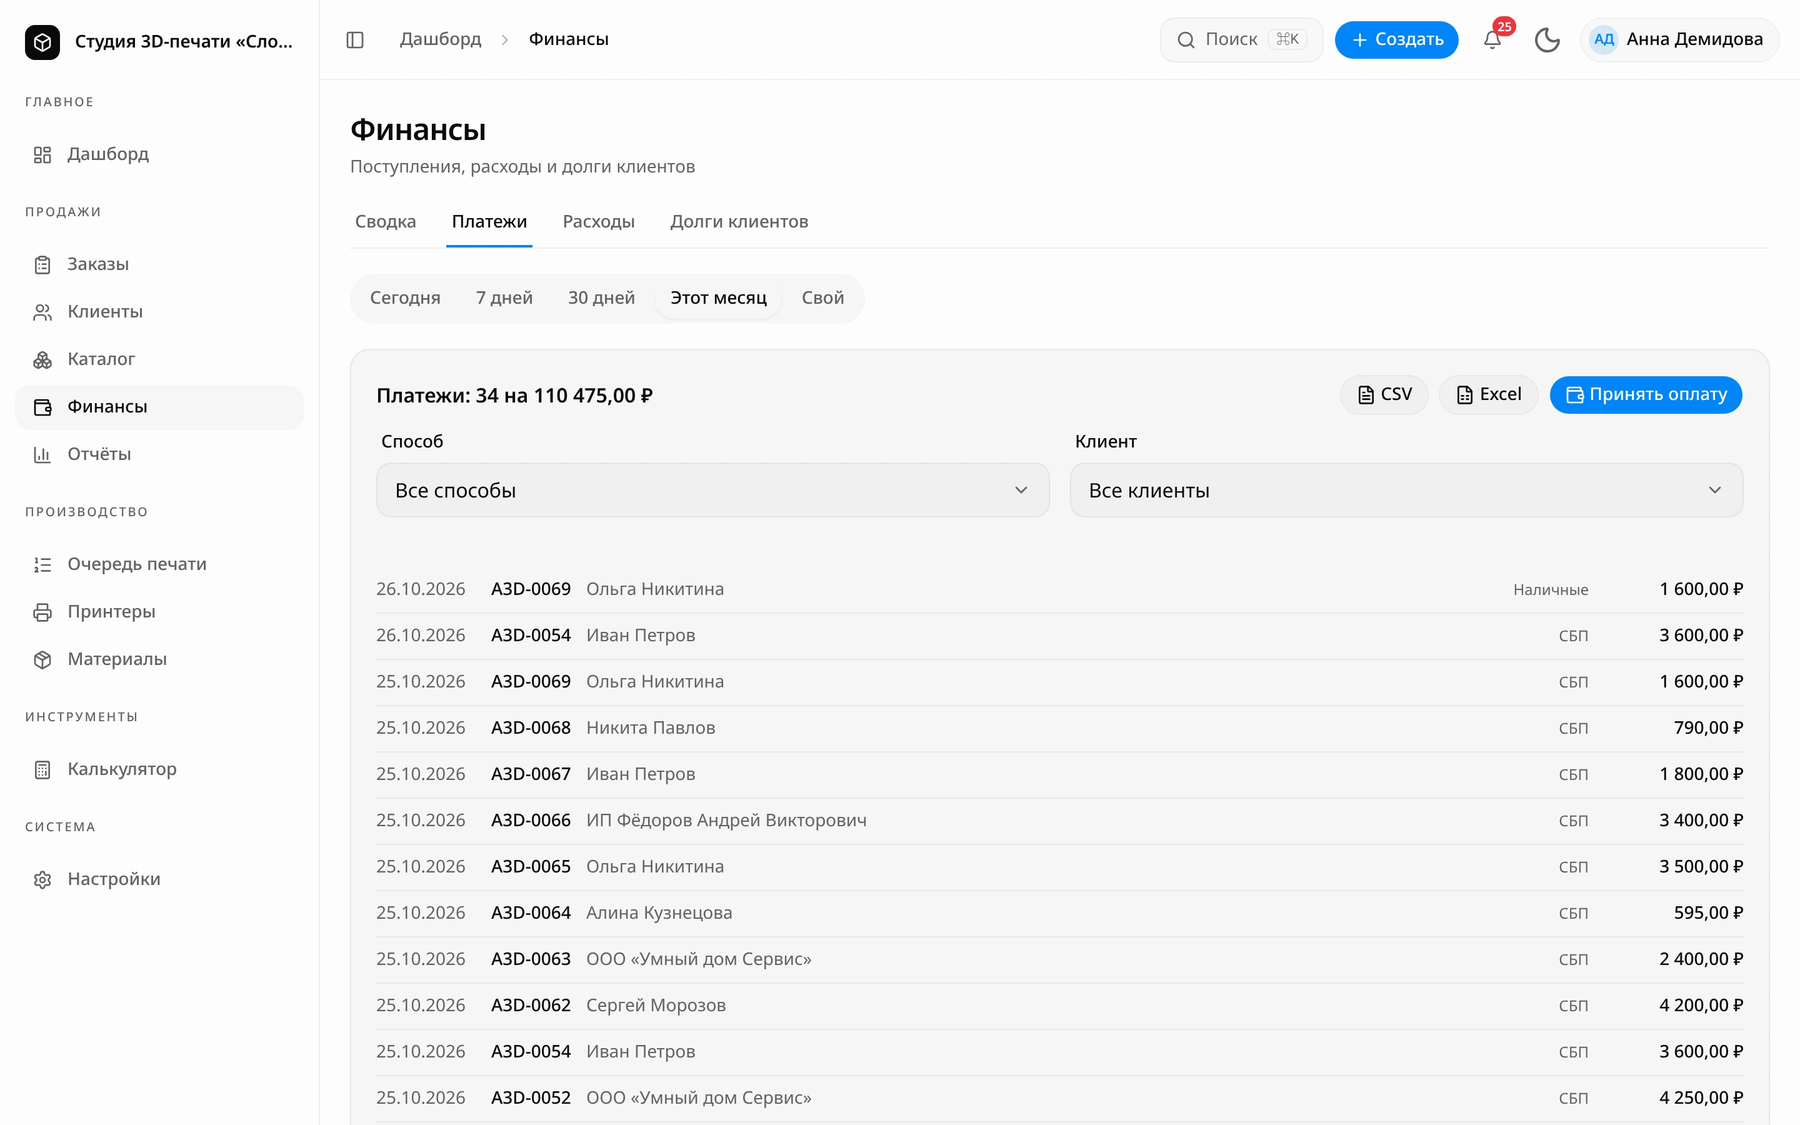Click order A3D-0066 payment row

[x=1059, y=820]
